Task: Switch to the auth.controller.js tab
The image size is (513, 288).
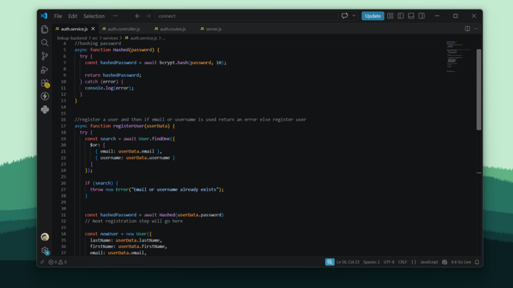Action: (x=124, y=29)
